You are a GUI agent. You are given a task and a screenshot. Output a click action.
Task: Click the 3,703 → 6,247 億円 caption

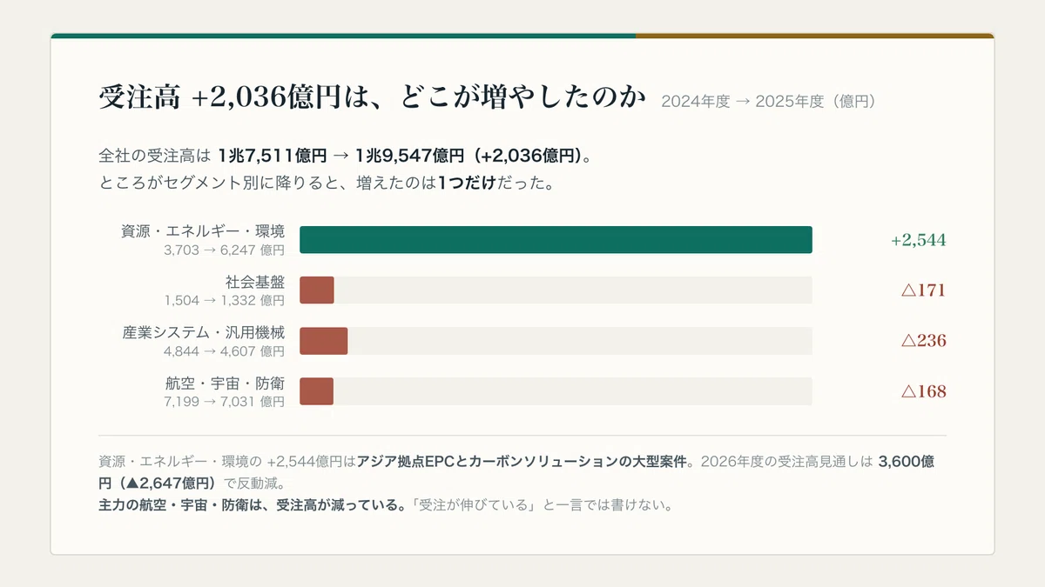[224, 250]
